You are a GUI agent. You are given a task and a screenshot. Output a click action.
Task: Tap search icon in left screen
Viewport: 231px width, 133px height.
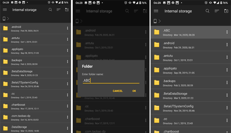coord(50,10)
